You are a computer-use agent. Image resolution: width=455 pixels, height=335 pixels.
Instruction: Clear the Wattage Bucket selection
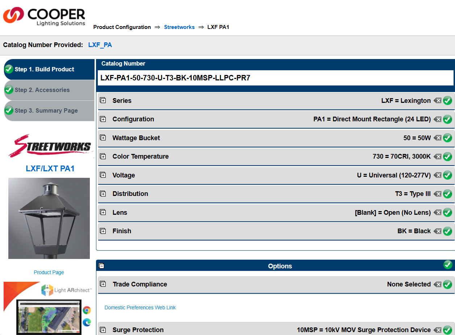(438, 138)
